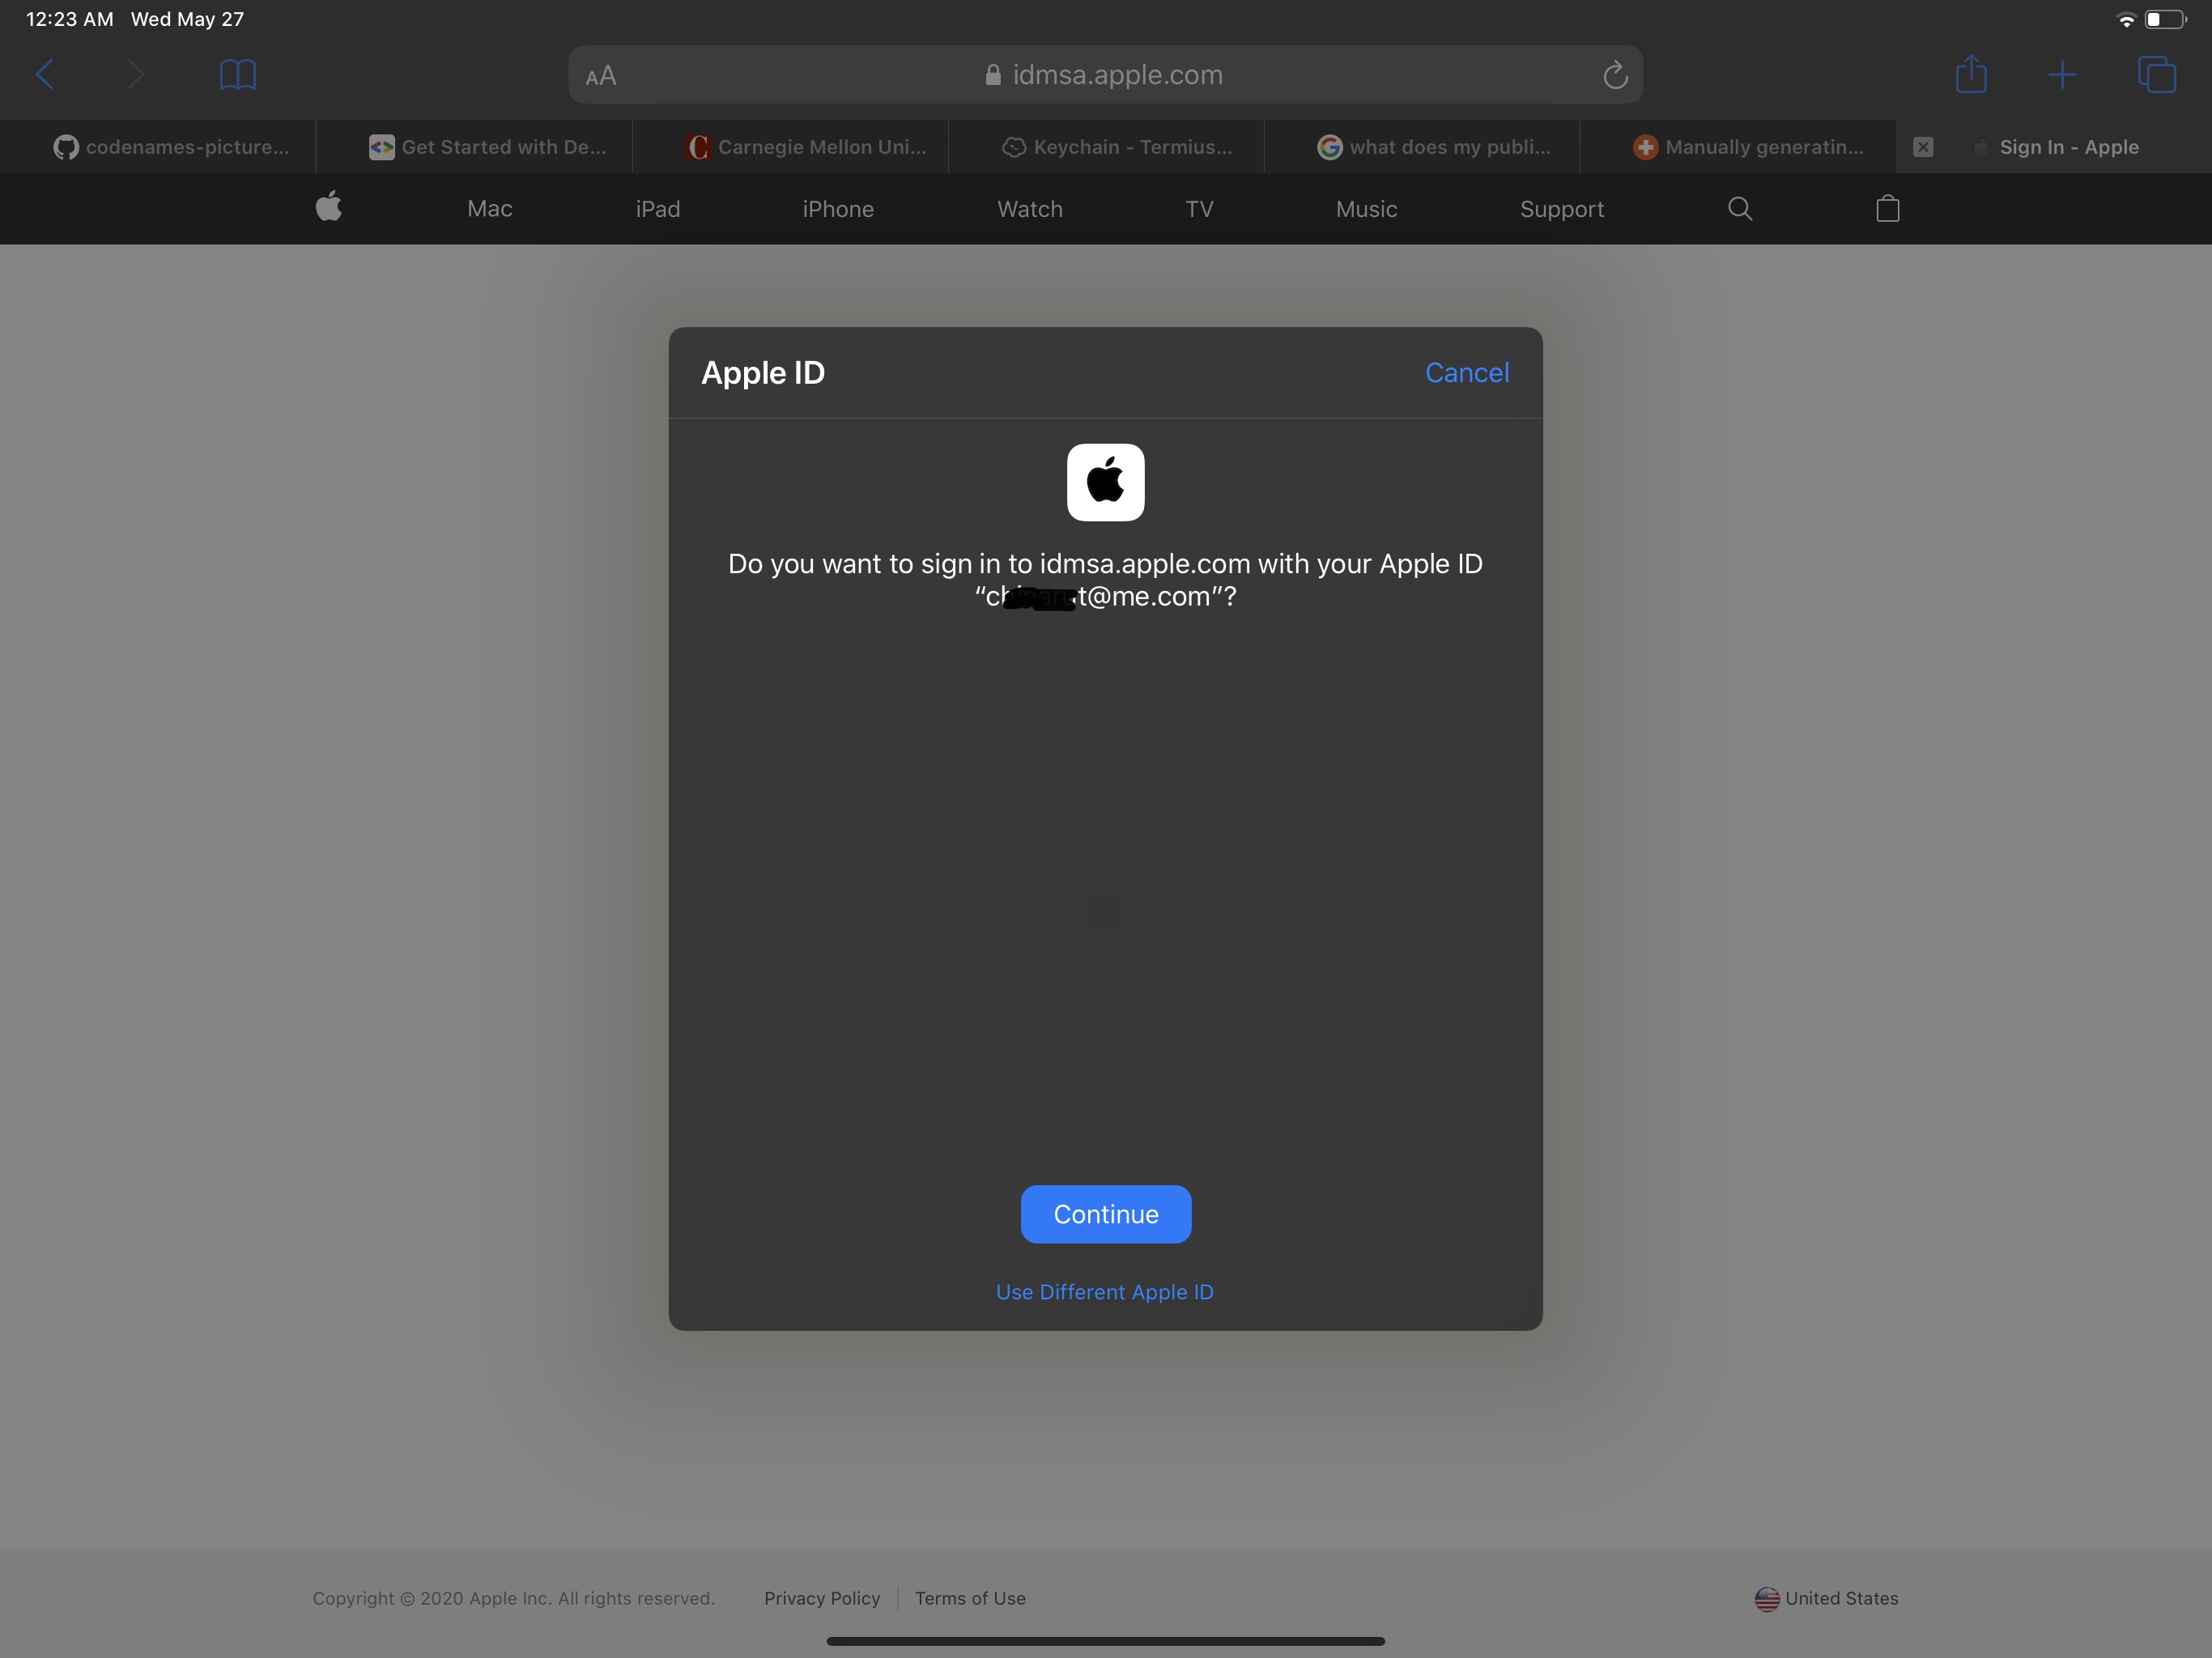This screenshot has height=1658, width=2212.
Task: Open the AA page settings menu
Action: [600, 74]
